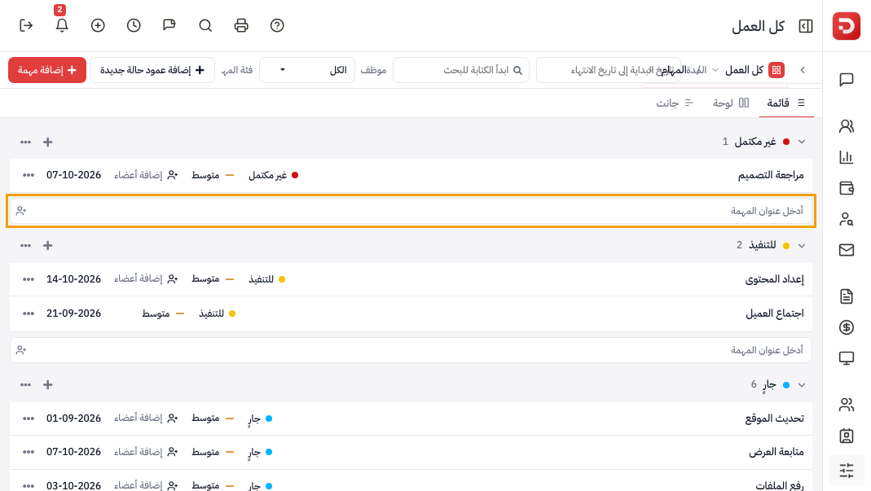Open the تحديث الموقع task
This screenshot has height=491, width=871.
pyautogui.click(x=774, y=419)
